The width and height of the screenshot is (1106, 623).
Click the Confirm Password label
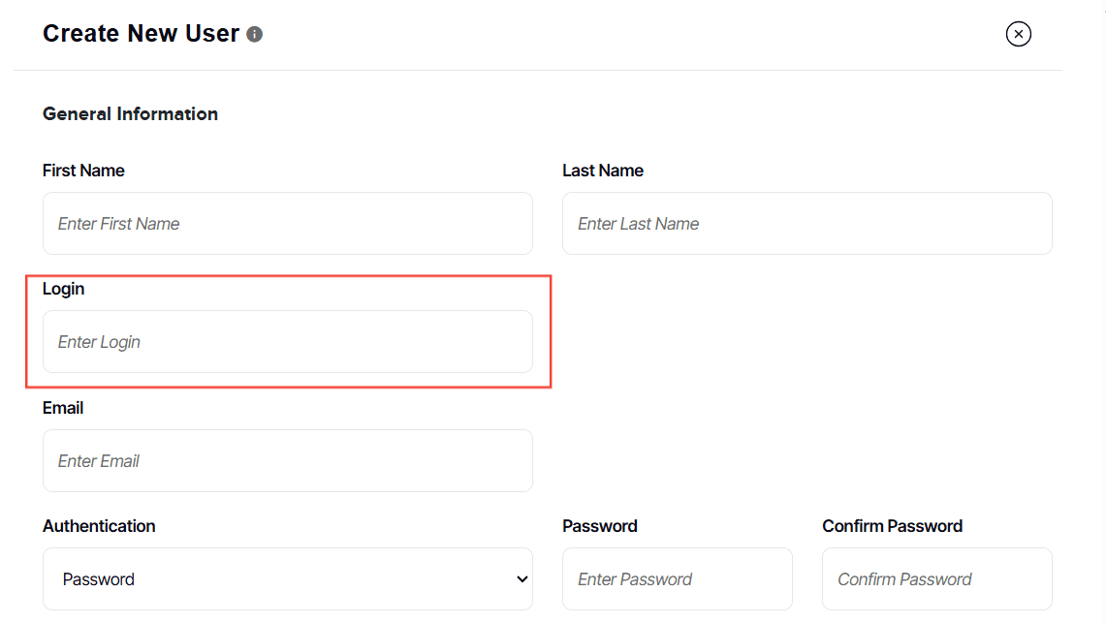coord(892,526)
